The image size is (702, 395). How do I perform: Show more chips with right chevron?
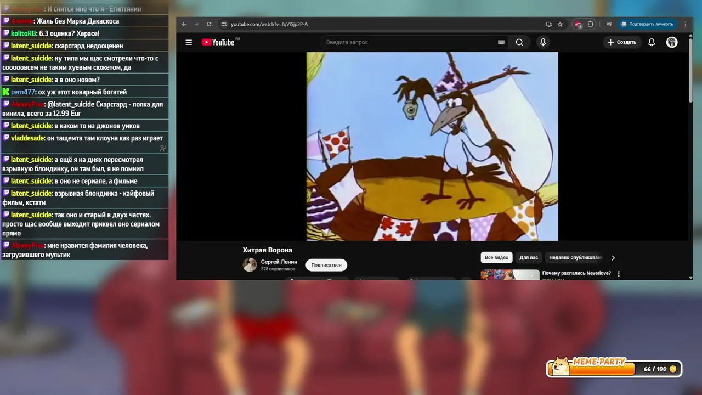tap(613, 258)
